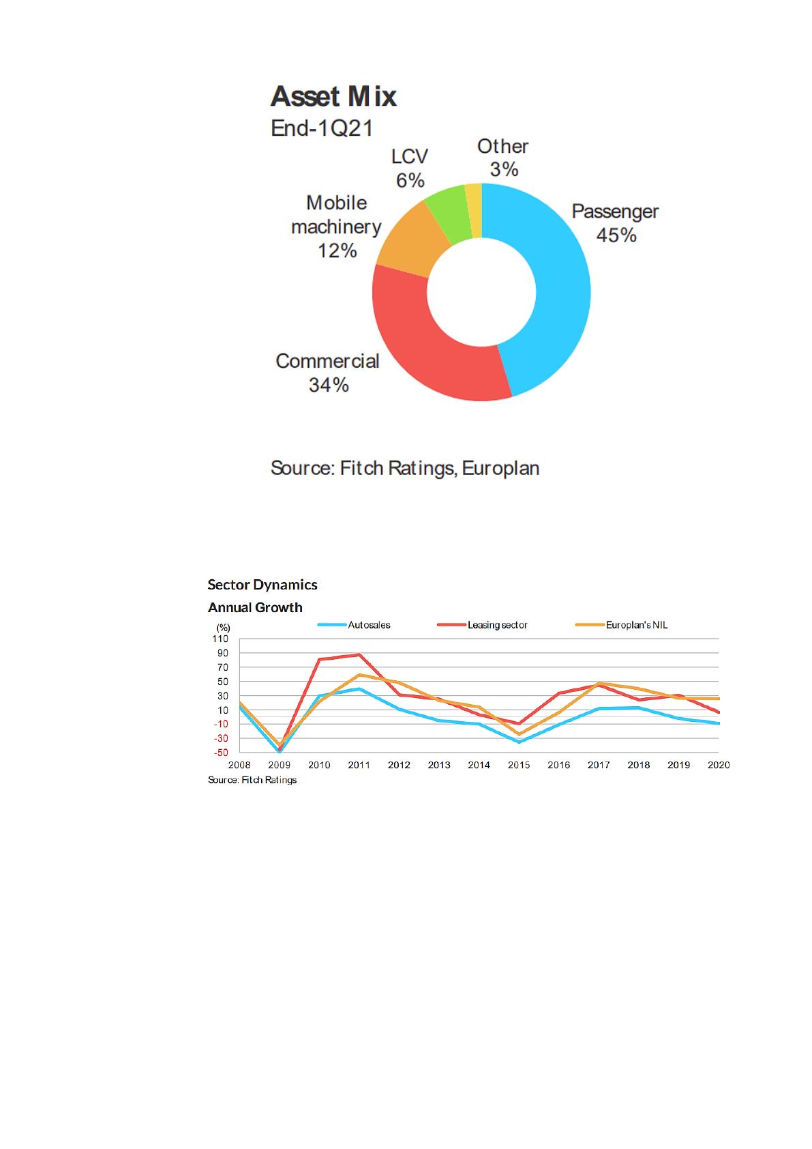Click the Commercial 34% label
812x1149 pixels.
click(x=328, y=373)
